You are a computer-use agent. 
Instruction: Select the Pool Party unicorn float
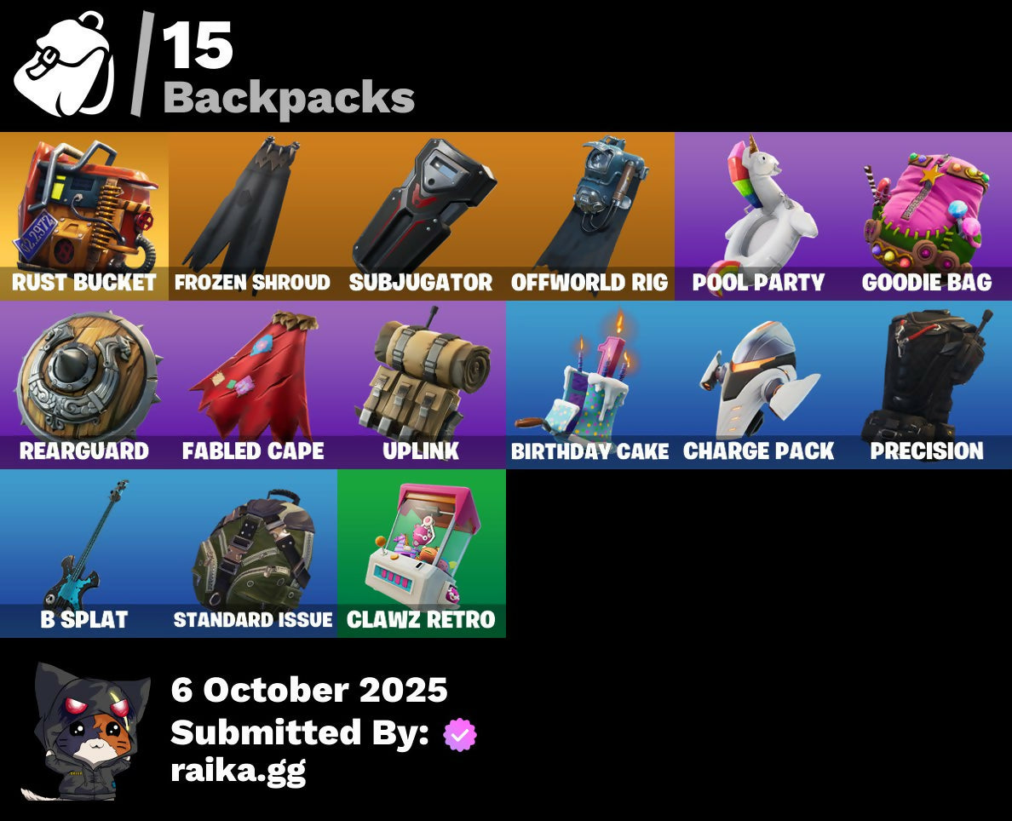[x=758, y=216]
